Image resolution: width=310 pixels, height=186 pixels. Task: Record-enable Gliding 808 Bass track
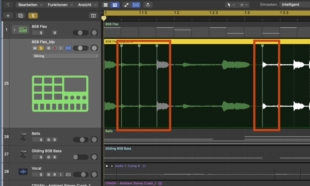coord(55,157)
